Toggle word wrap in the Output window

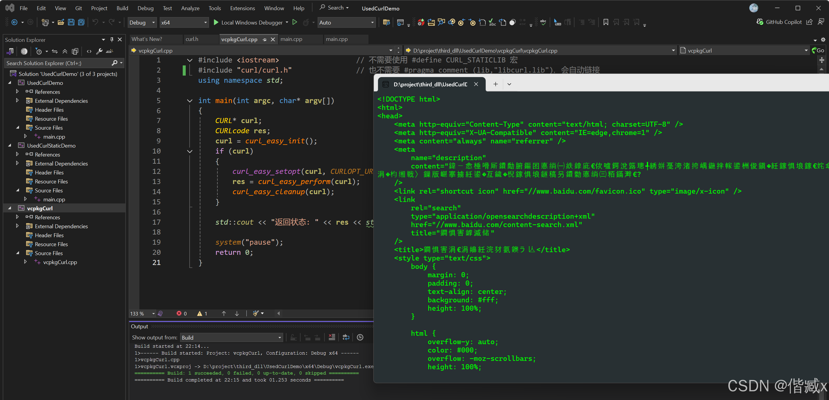[x=346, y=337]
